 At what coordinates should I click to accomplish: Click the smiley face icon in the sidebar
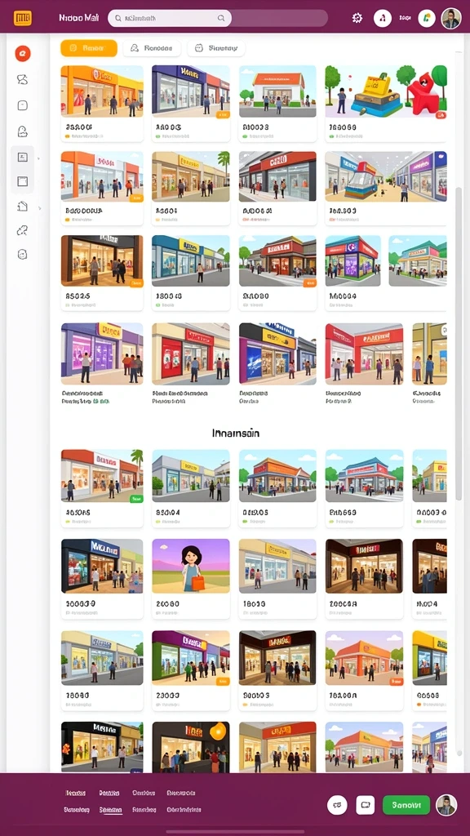[x=22, y=255]
